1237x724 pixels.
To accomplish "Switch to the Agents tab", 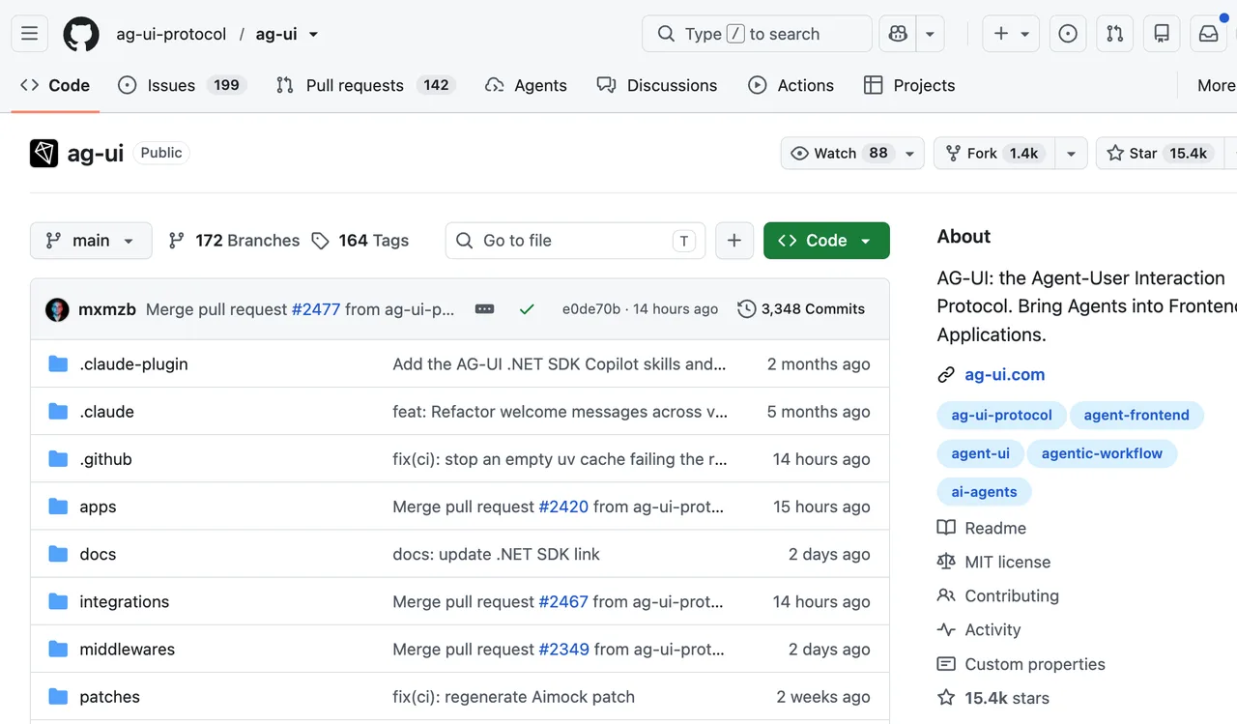I will click(x=527, y=85).
